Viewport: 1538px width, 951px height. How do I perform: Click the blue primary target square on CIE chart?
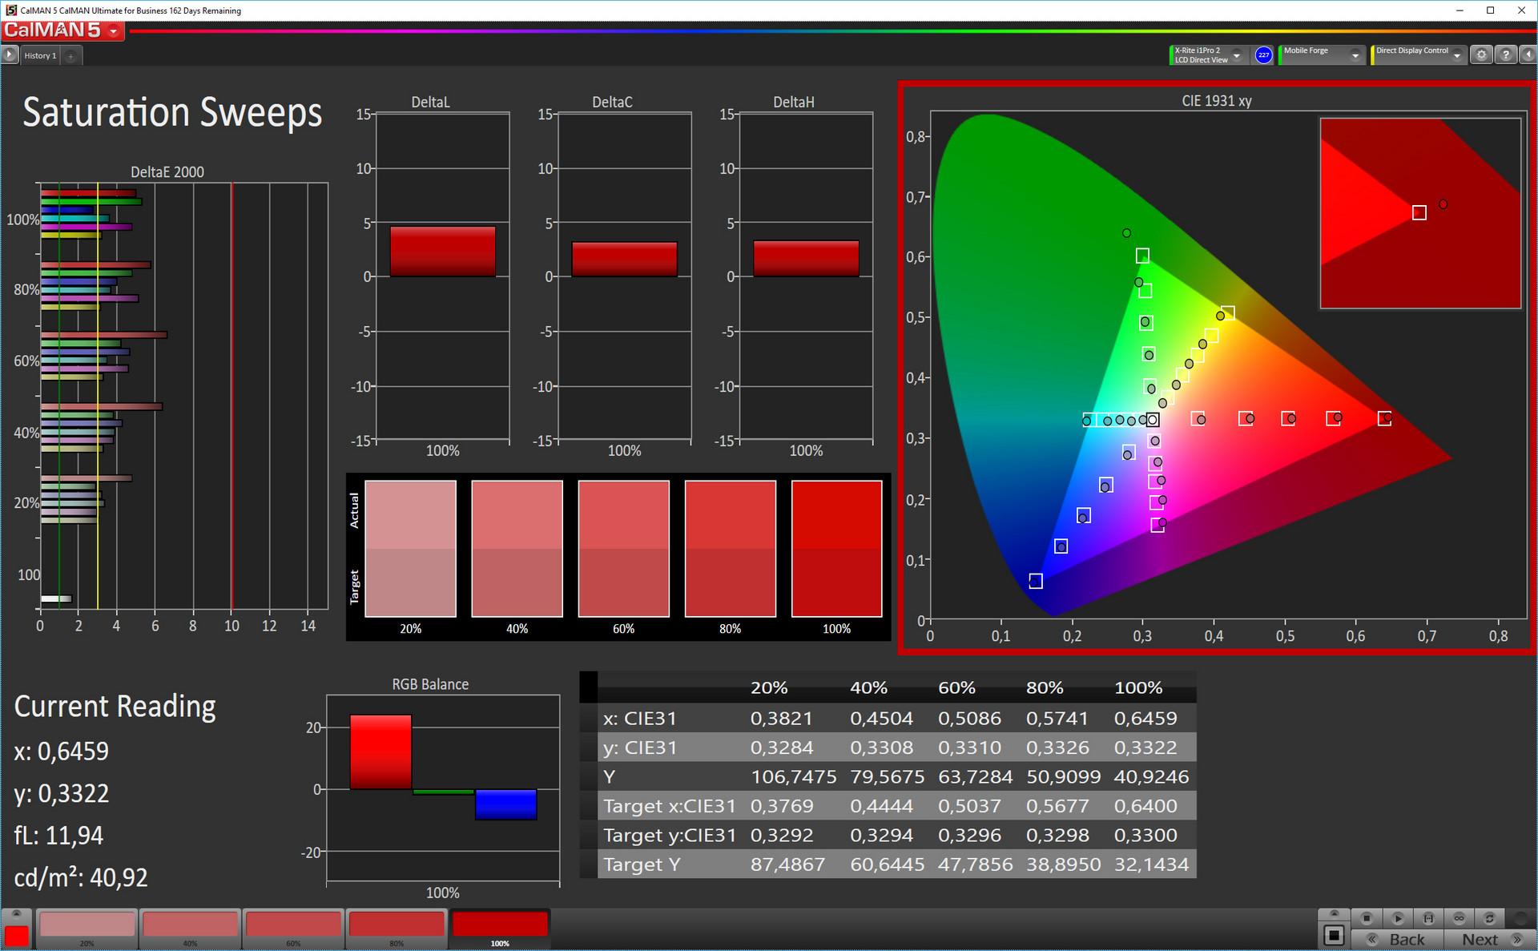(1036, 581)
